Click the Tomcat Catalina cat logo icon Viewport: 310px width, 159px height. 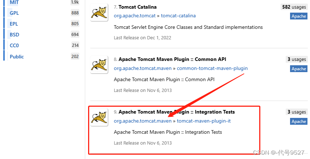click(x=99, y=13)
